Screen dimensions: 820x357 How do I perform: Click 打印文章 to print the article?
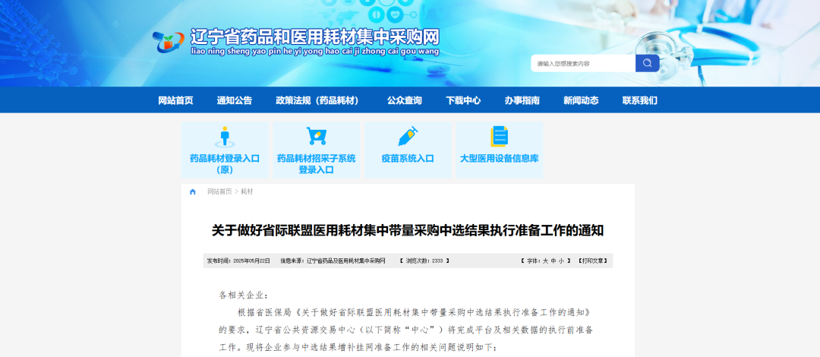click(x=593, y=261)
